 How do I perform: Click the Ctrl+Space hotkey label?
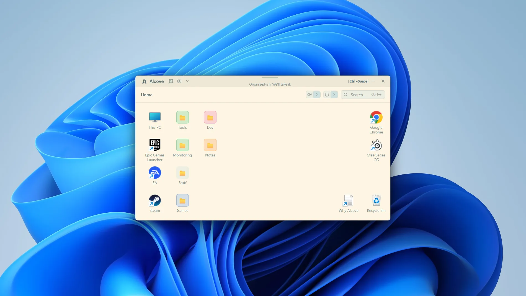click(358, 81)
